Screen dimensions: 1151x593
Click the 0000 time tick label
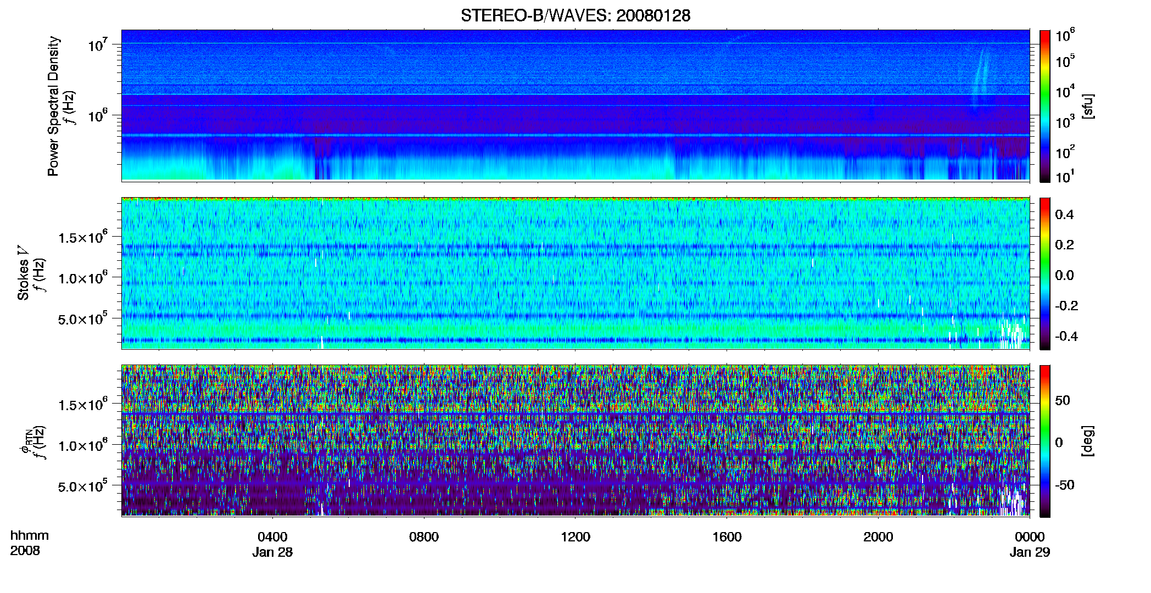coord(1030,537)
